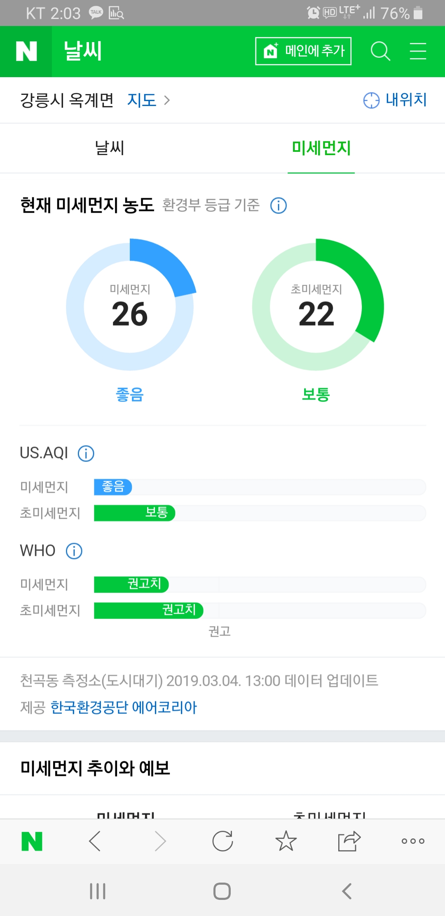Switch to the 날씨 tab
The width and height of the screenshot is (445, 916).
pos(110,148)
